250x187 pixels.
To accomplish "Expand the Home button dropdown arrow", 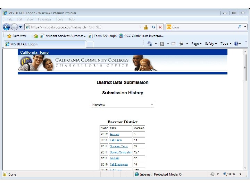I will 156,44.
